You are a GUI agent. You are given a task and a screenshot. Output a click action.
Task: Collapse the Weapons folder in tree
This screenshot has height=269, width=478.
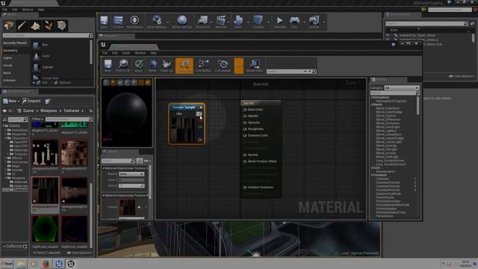pos(5,178)
